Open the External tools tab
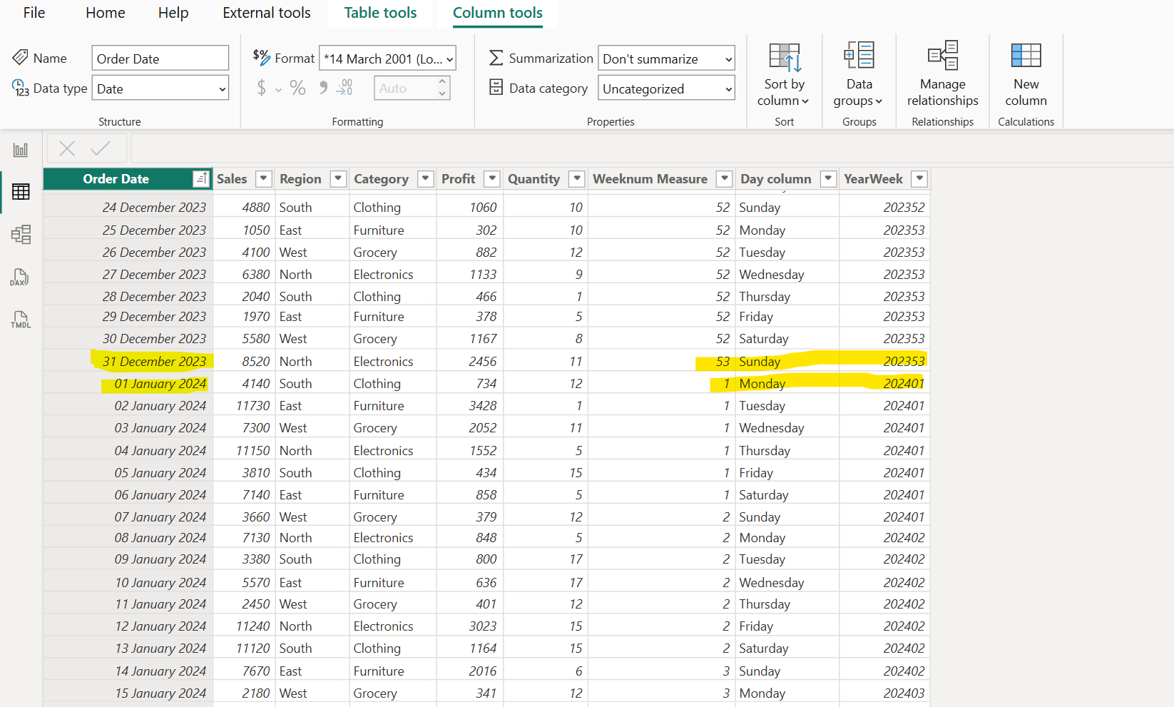The width and height of the screenshot is (1174, 707). click(266, 13)
